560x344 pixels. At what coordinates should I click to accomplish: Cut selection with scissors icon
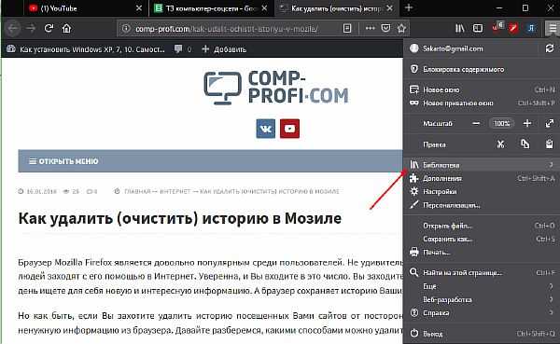[500, 144]
